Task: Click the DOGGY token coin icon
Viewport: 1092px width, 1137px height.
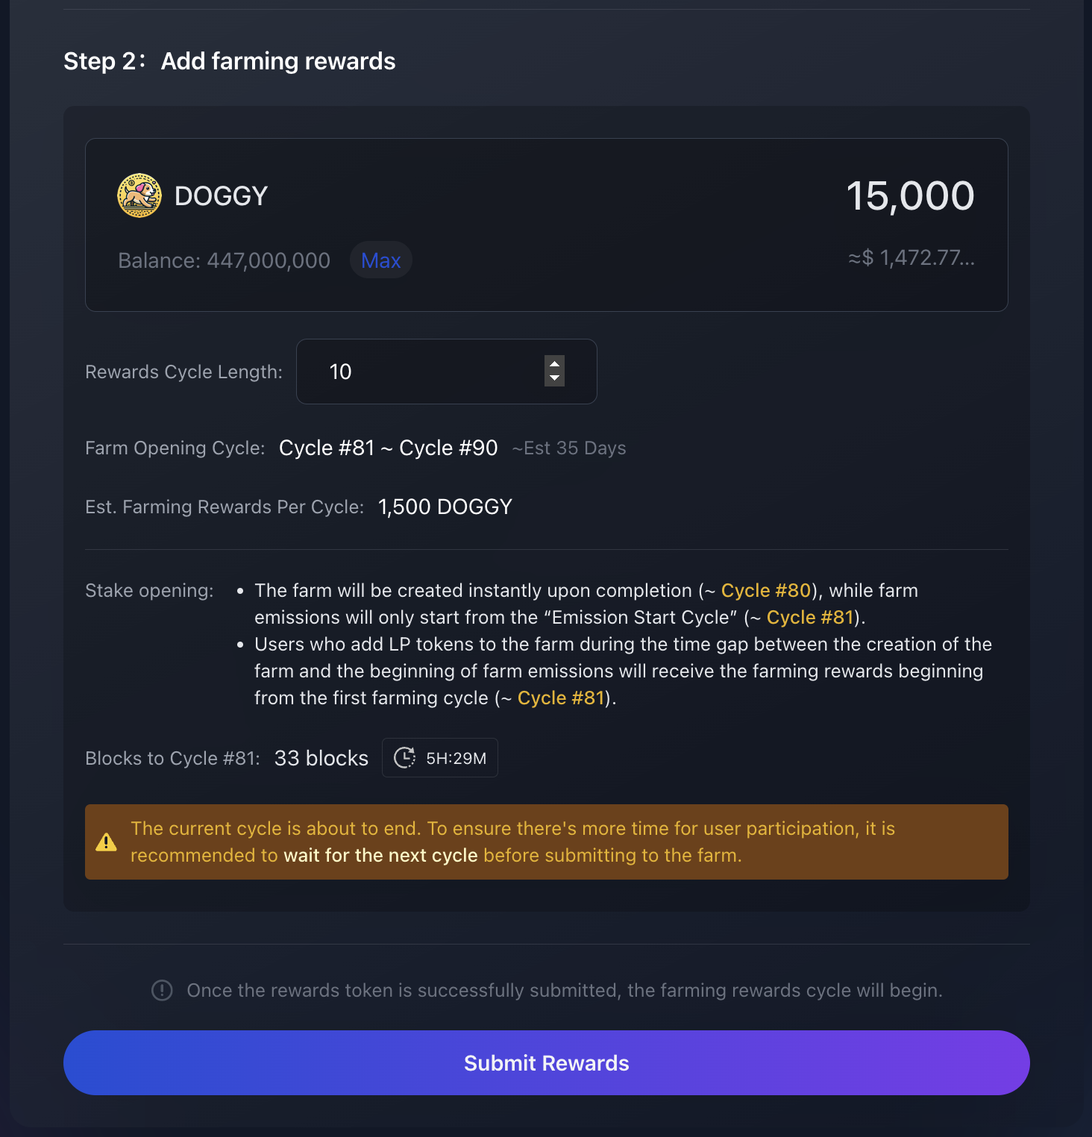Action: [139, 195]
